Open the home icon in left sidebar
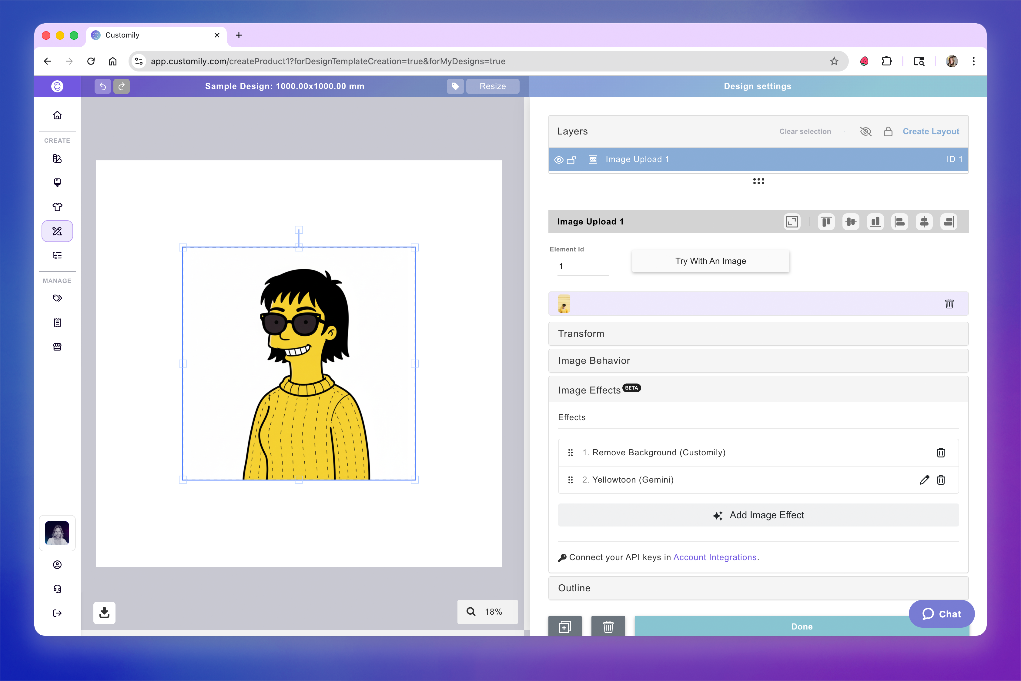Viewport: 1021px width, 681px height. (x=57, y=115)
